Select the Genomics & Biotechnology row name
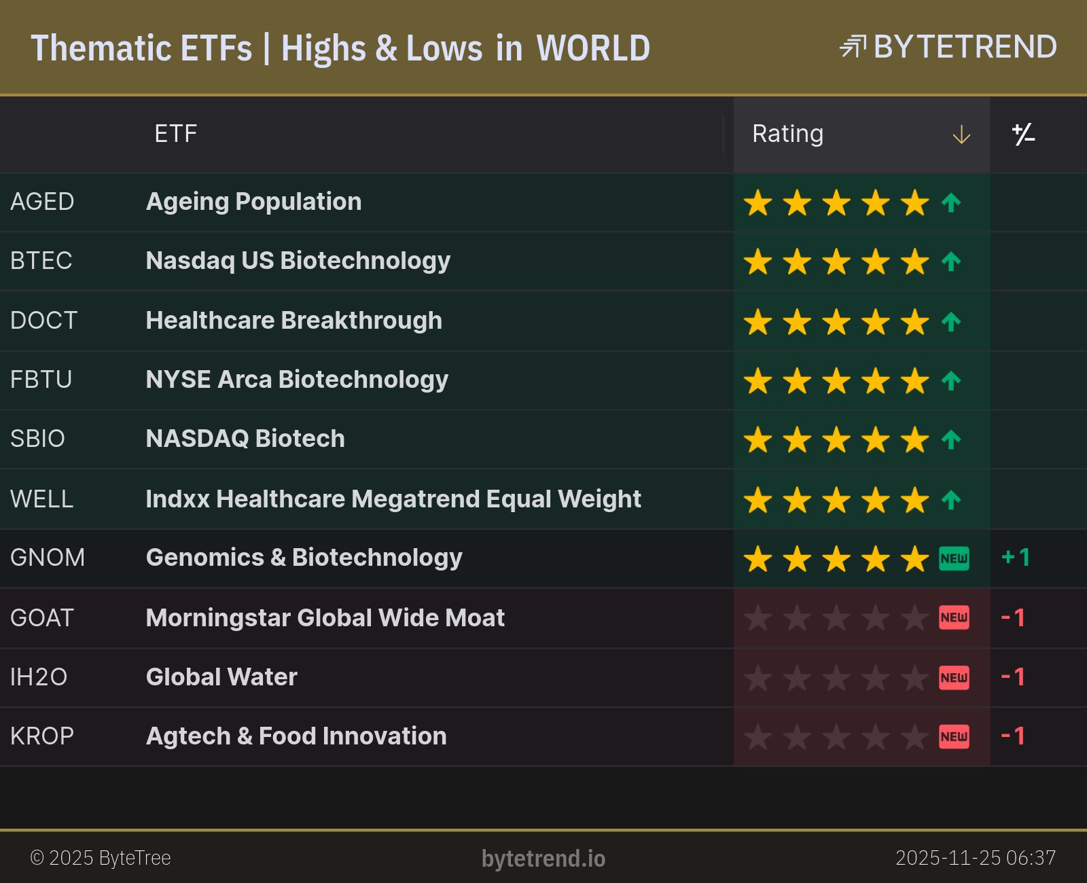 click(304, 558)
